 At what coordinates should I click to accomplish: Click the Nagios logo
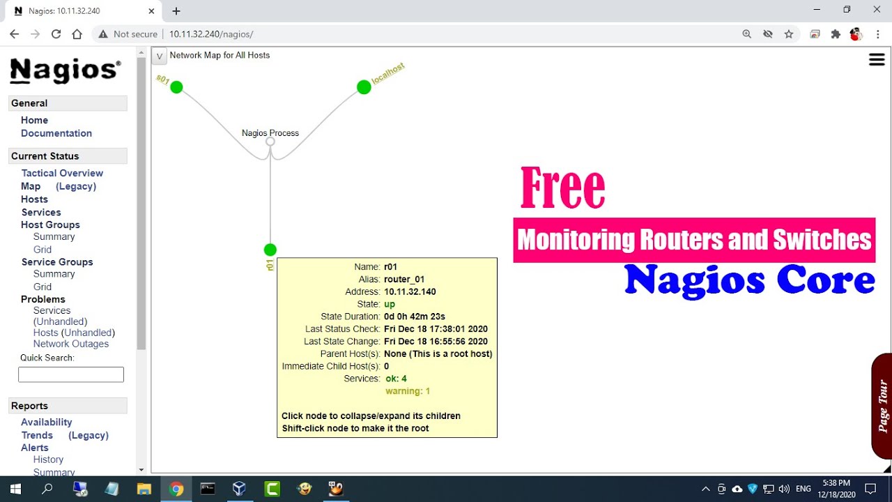point(66,70)
